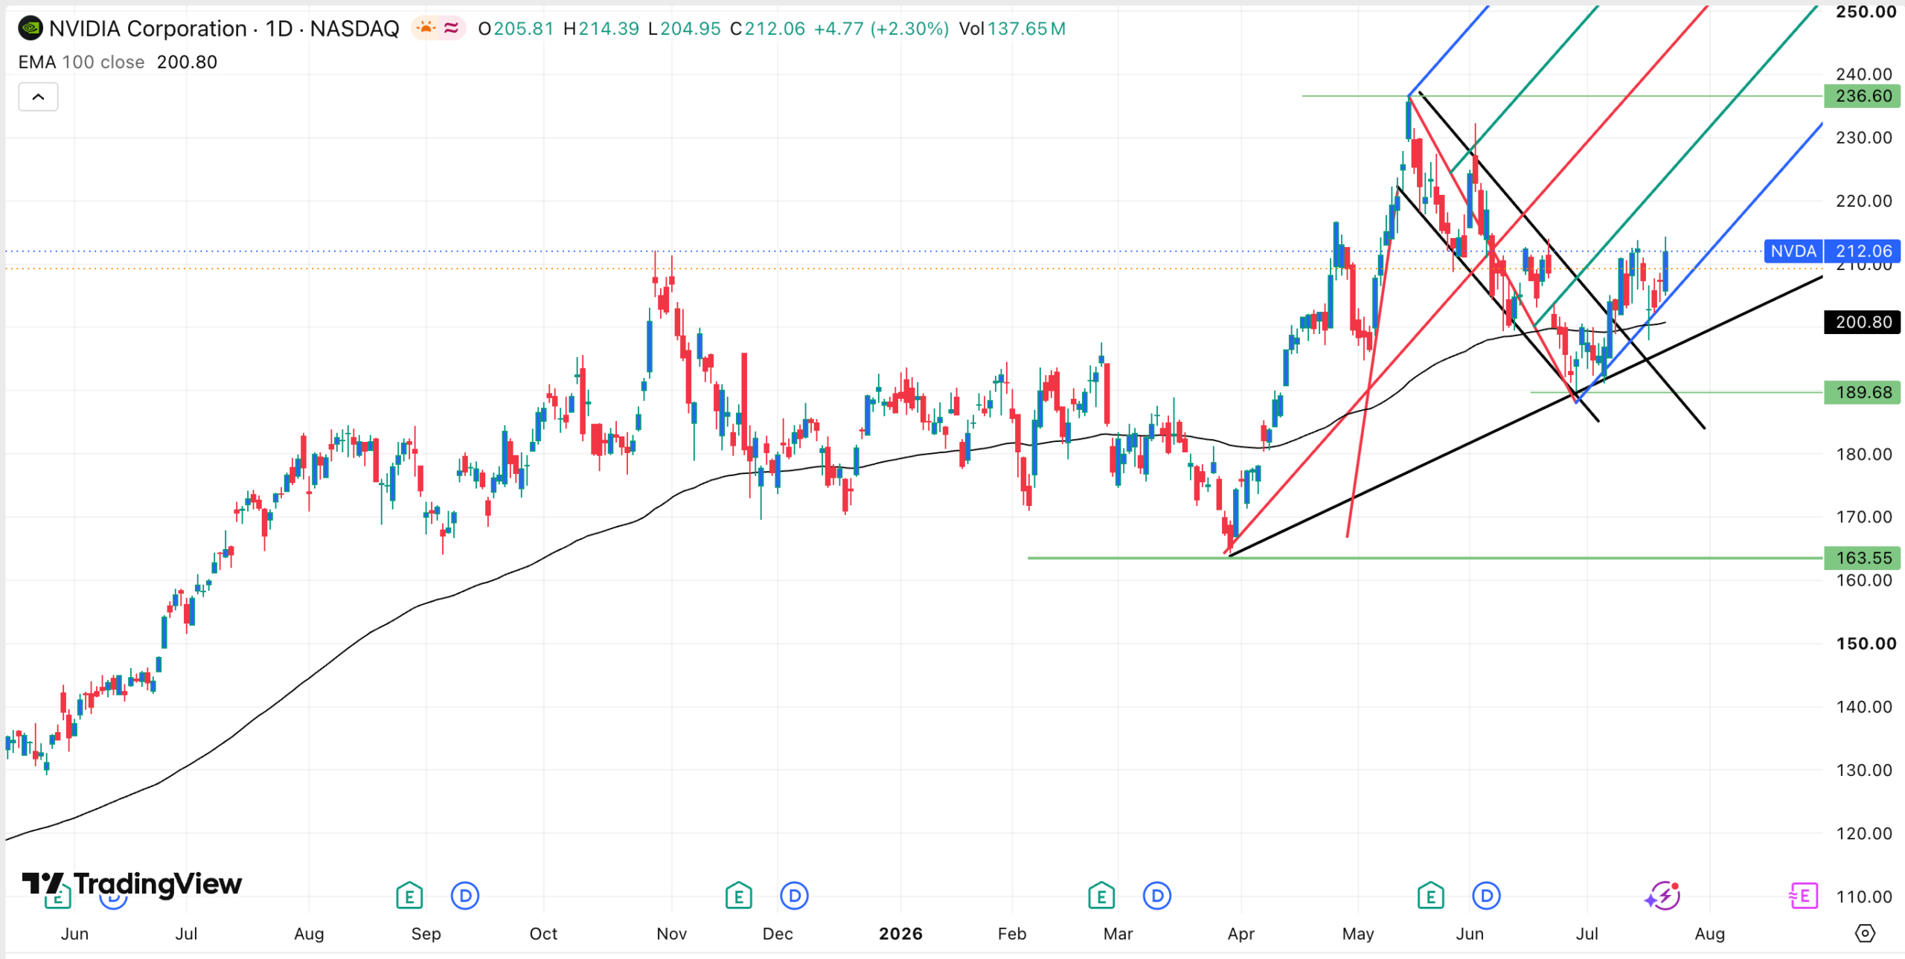Select the black 200.80 EMA price label
Image resolution: width=1905 pixels, height=959 pixels.
[x=1863, y=322]
